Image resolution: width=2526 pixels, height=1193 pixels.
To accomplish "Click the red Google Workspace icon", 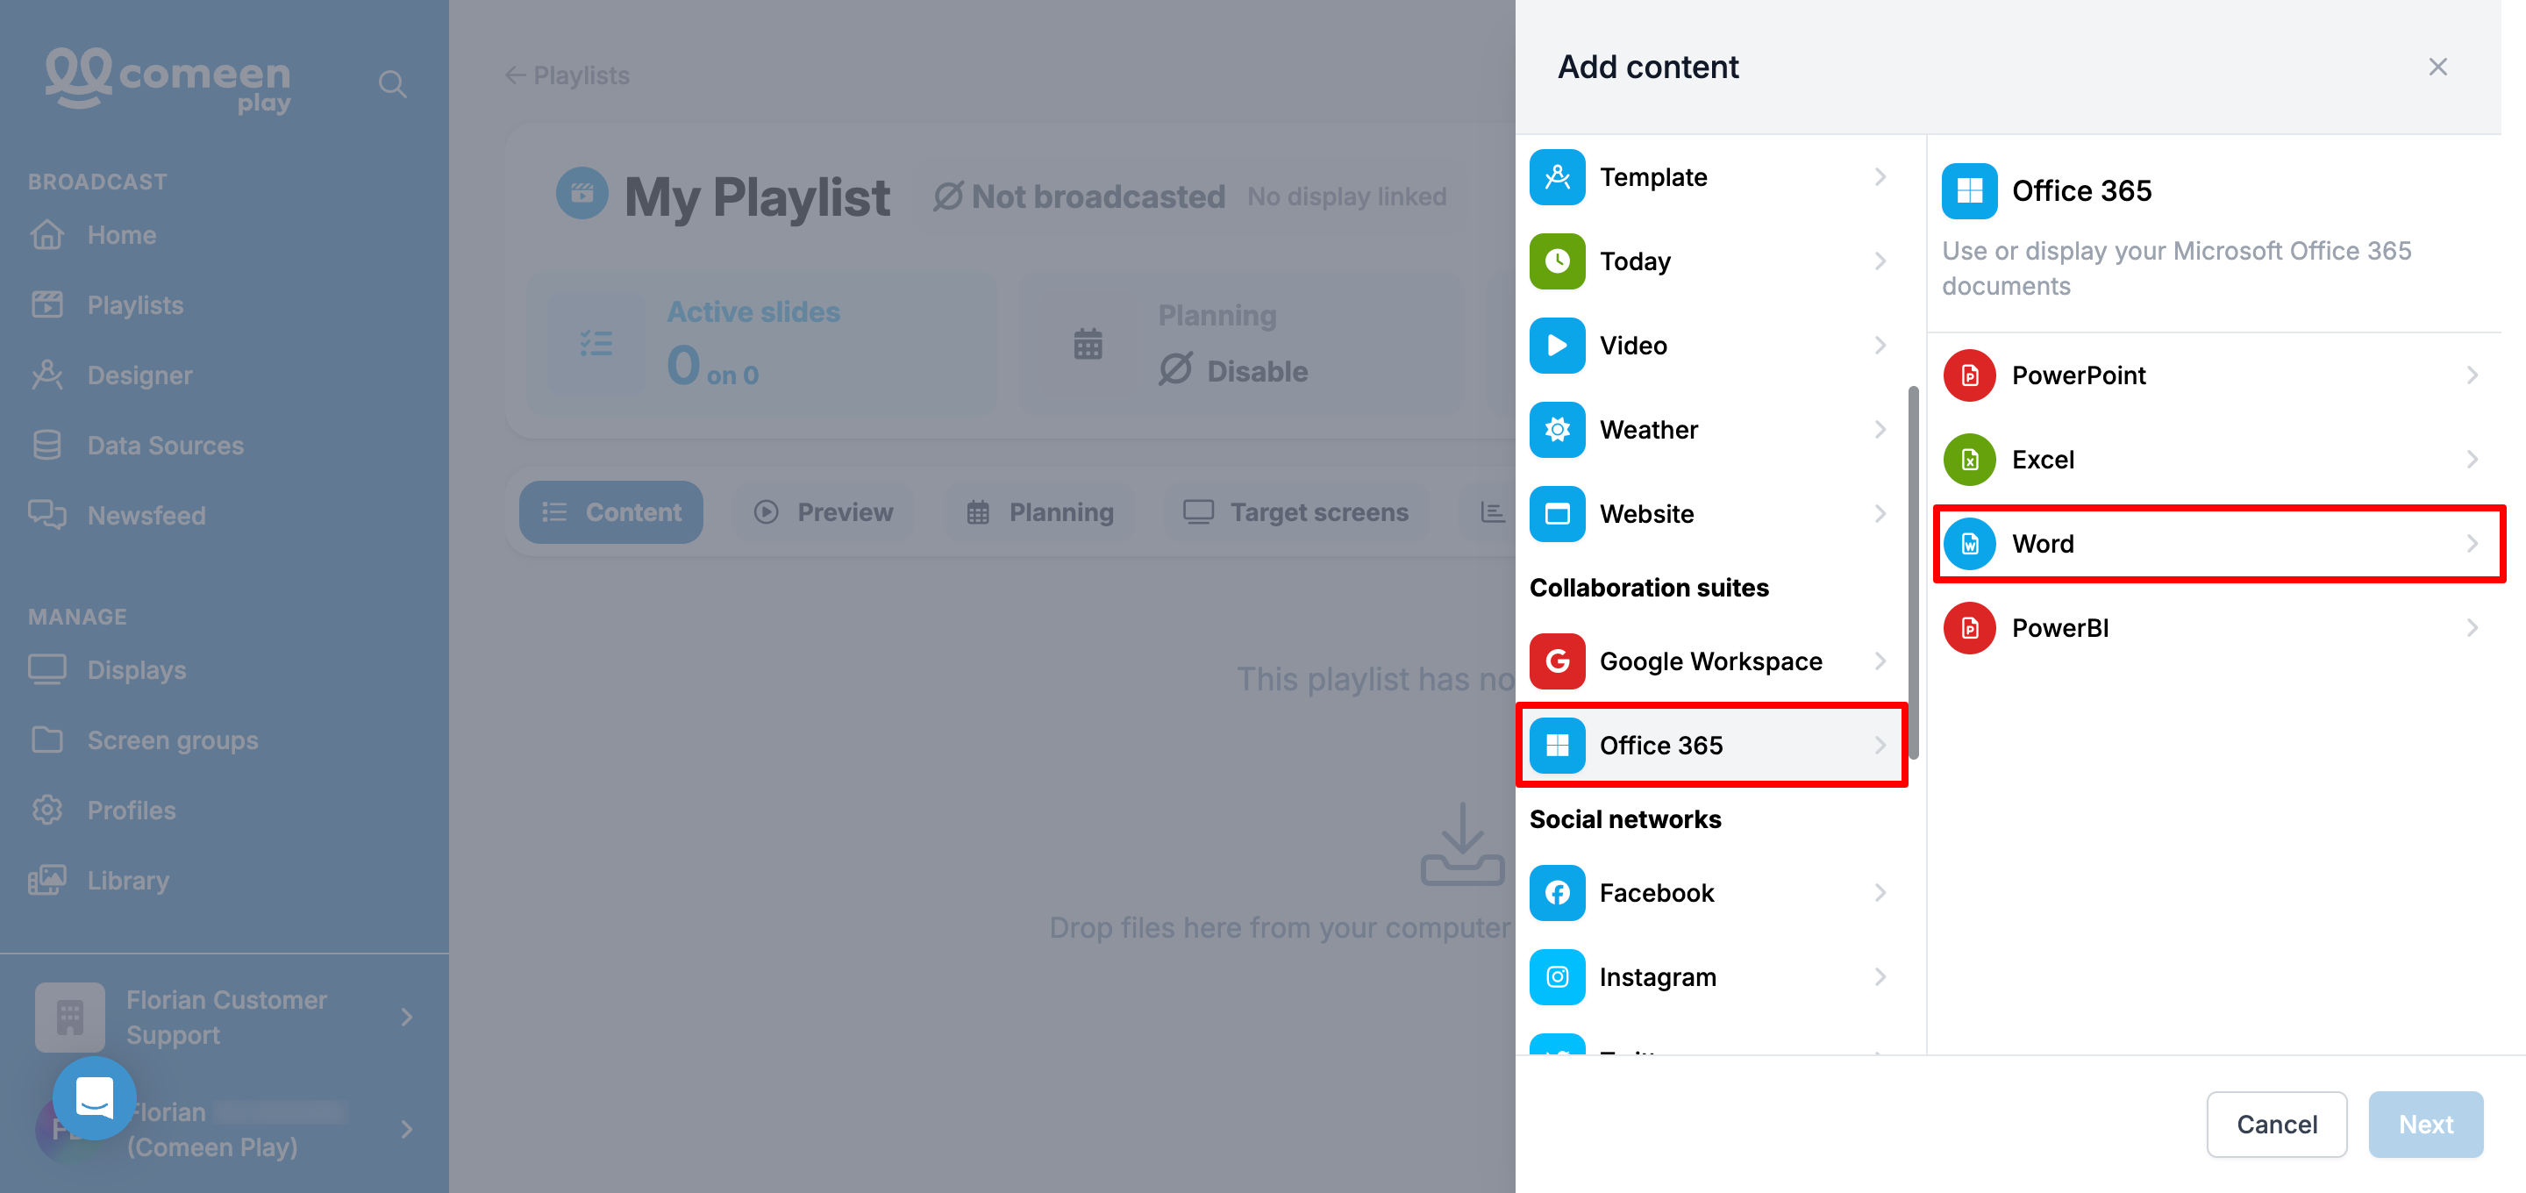I will (x=1556, y=661).
